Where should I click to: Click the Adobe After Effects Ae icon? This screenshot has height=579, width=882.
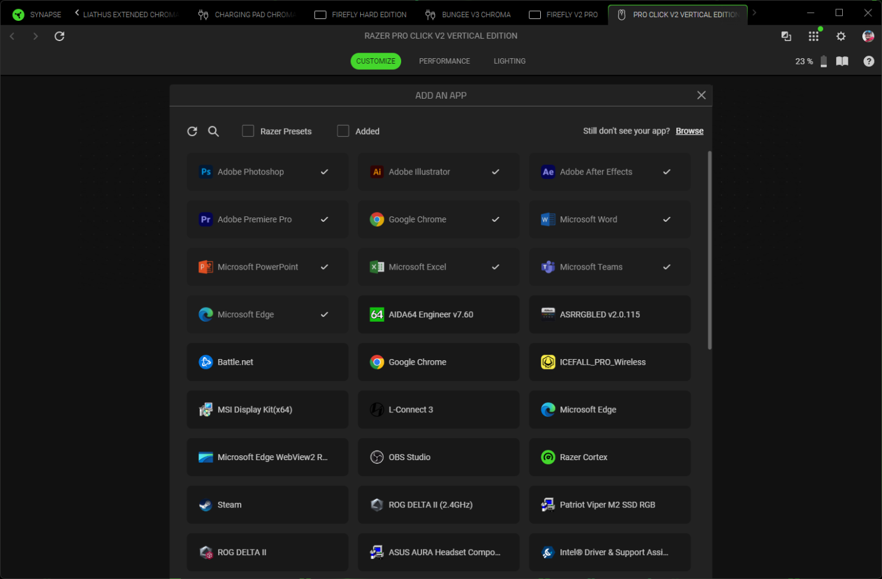point(548,172)
